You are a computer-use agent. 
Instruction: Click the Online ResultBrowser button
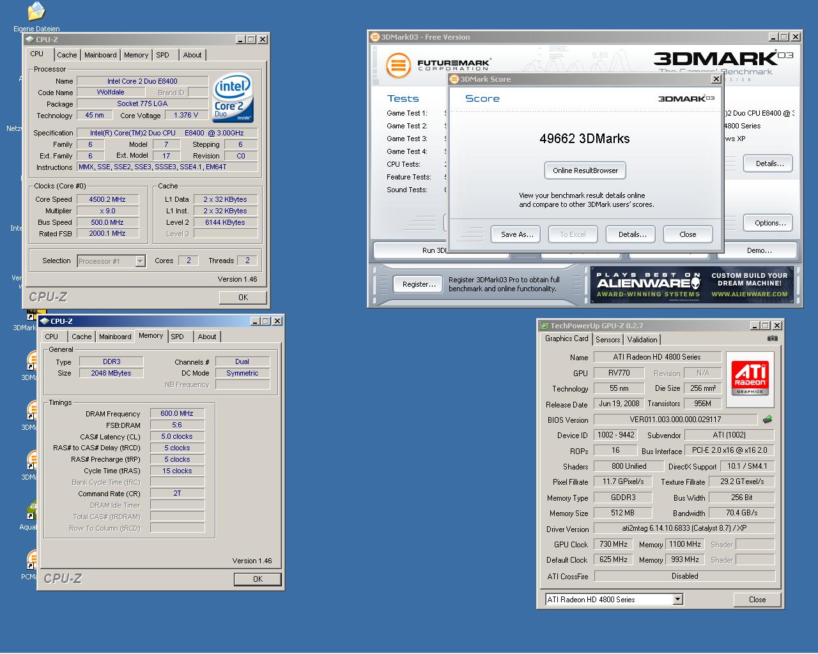point(585,171)
